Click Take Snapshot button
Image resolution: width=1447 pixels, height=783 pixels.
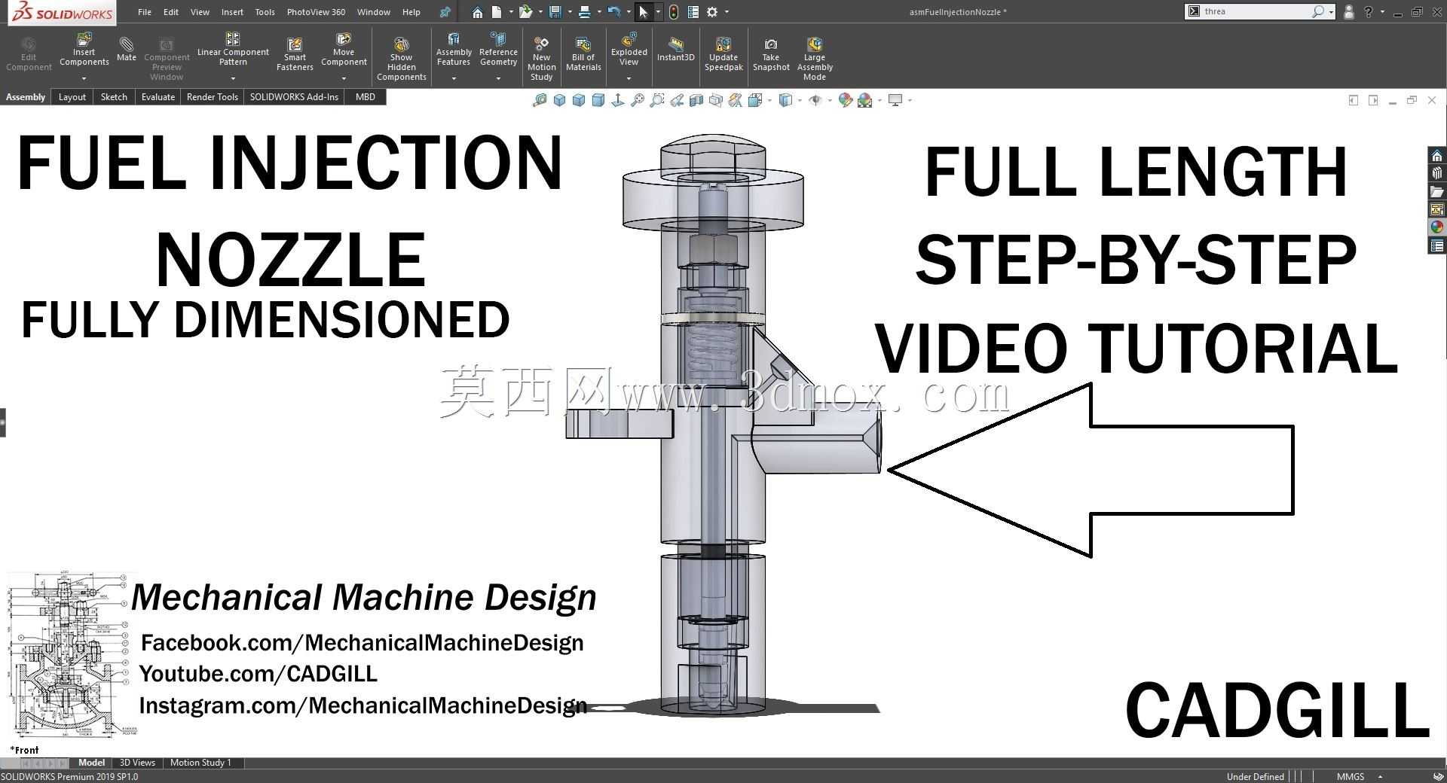tap(771, 54)
